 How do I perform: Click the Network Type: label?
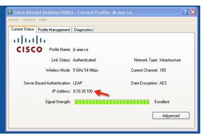146,60
